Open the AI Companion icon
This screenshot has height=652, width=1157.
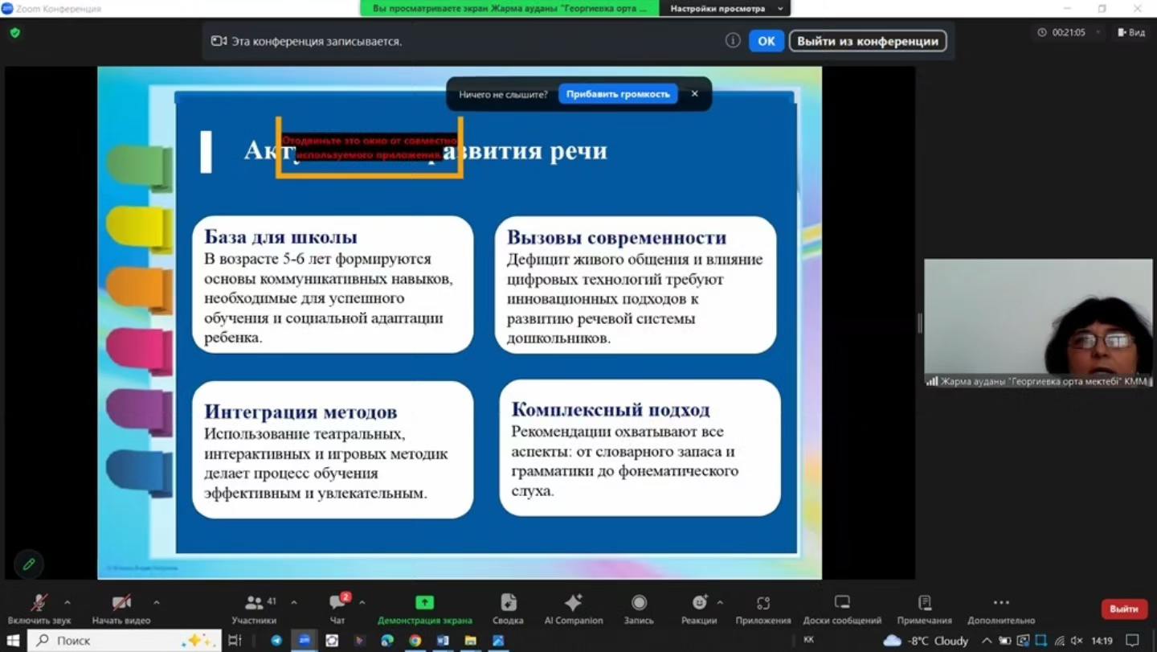point(573,603)
